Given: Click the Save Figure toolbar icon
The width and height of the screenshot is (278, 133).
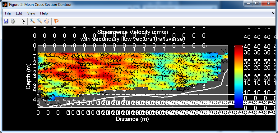Looking at the screenshot, I should coord(6,21).
